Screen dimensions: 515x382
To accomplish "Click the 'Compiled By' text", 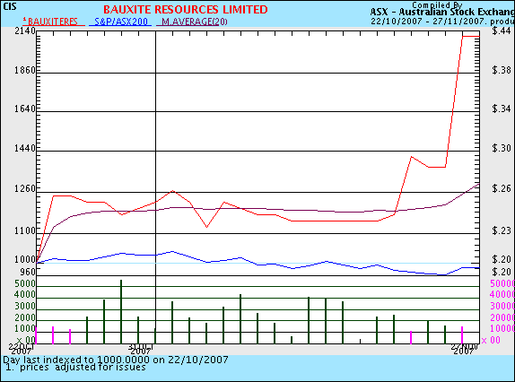I will pos(437,4).
